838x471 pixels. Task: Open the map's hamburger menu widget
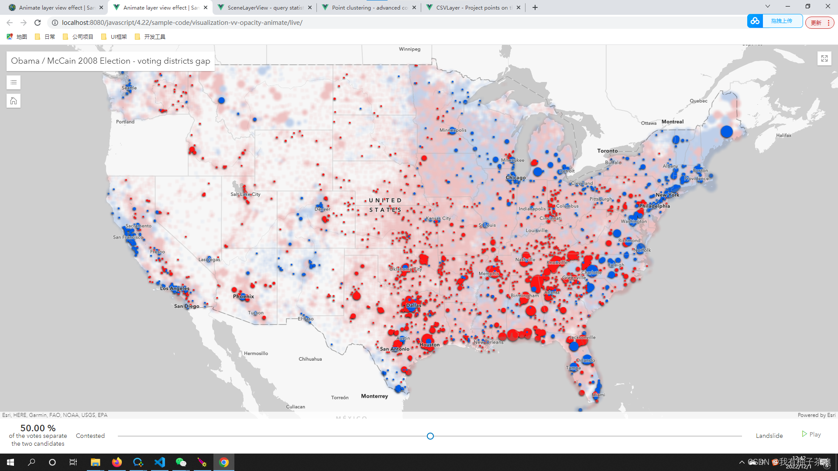[x=13, y=82]
